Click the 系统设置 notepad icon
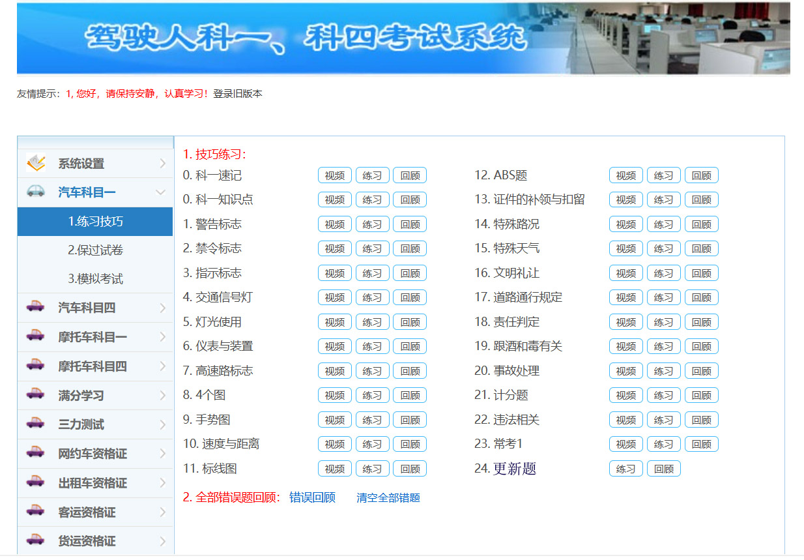Viewport: 804px width, 560px height. [x=36, y=163]
